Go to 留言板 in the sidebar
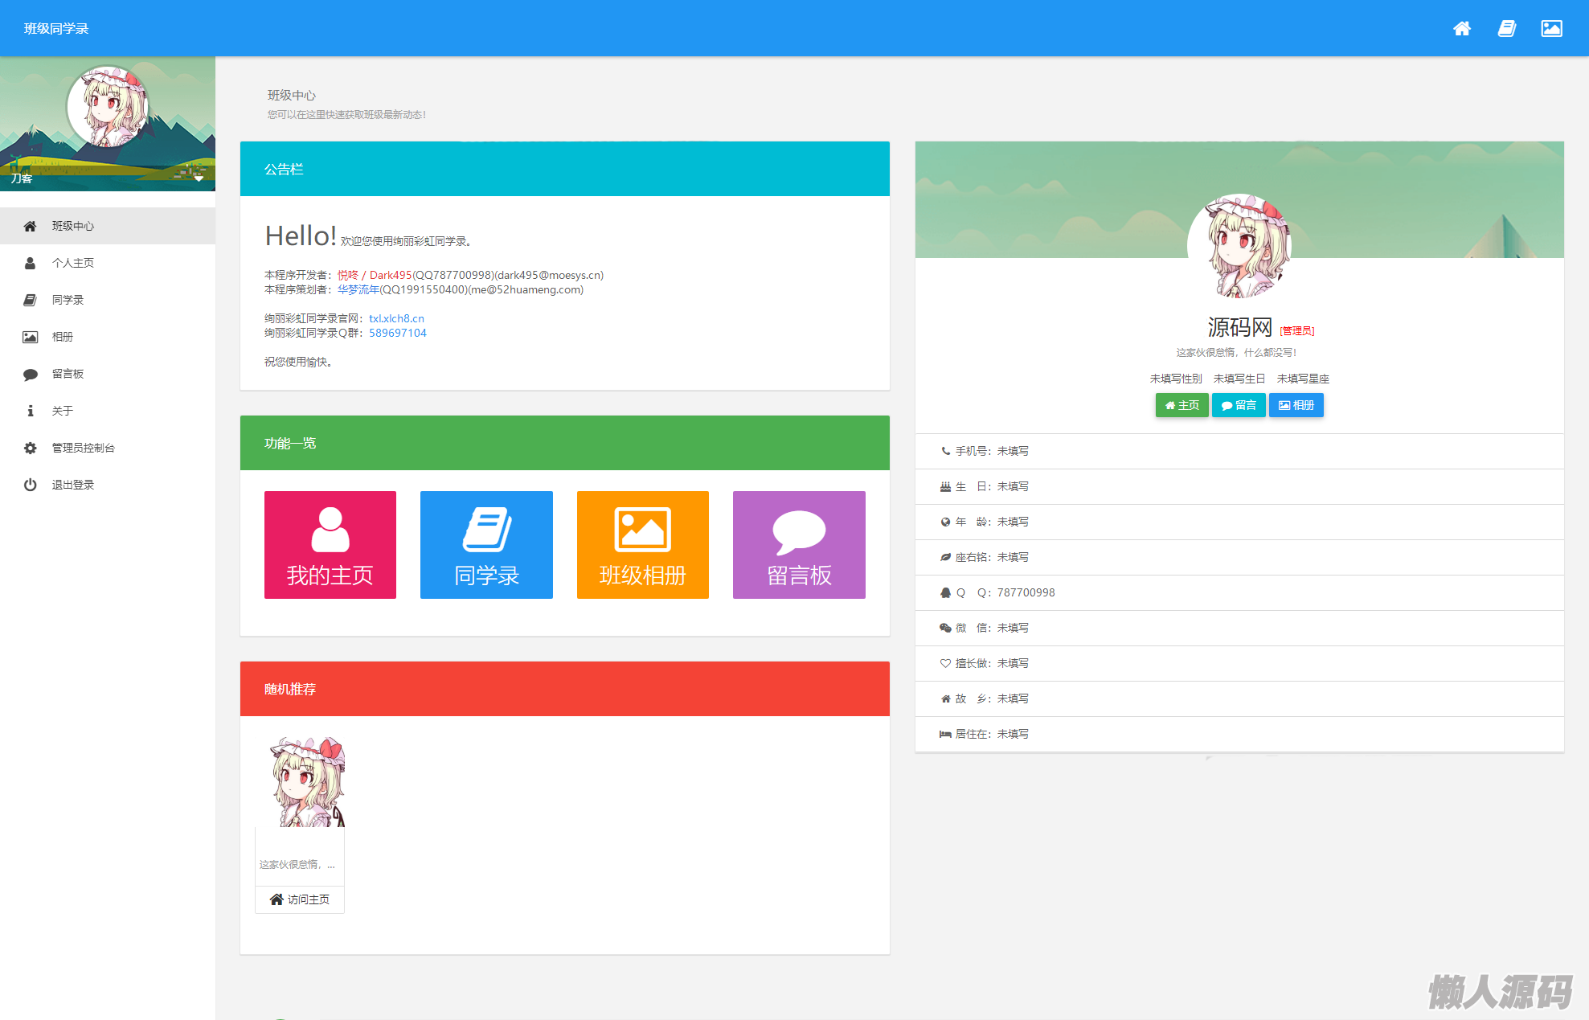 [x=68, y=374]
